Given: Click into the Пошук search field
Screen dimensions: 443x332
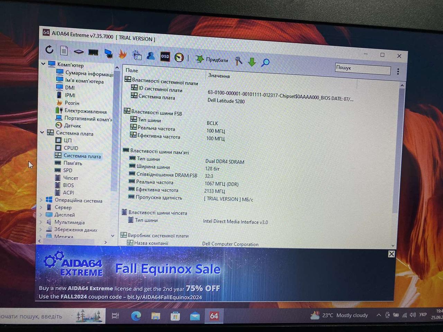Looking at the screenshot, I should pyautogui.click(x=363, y=68).
